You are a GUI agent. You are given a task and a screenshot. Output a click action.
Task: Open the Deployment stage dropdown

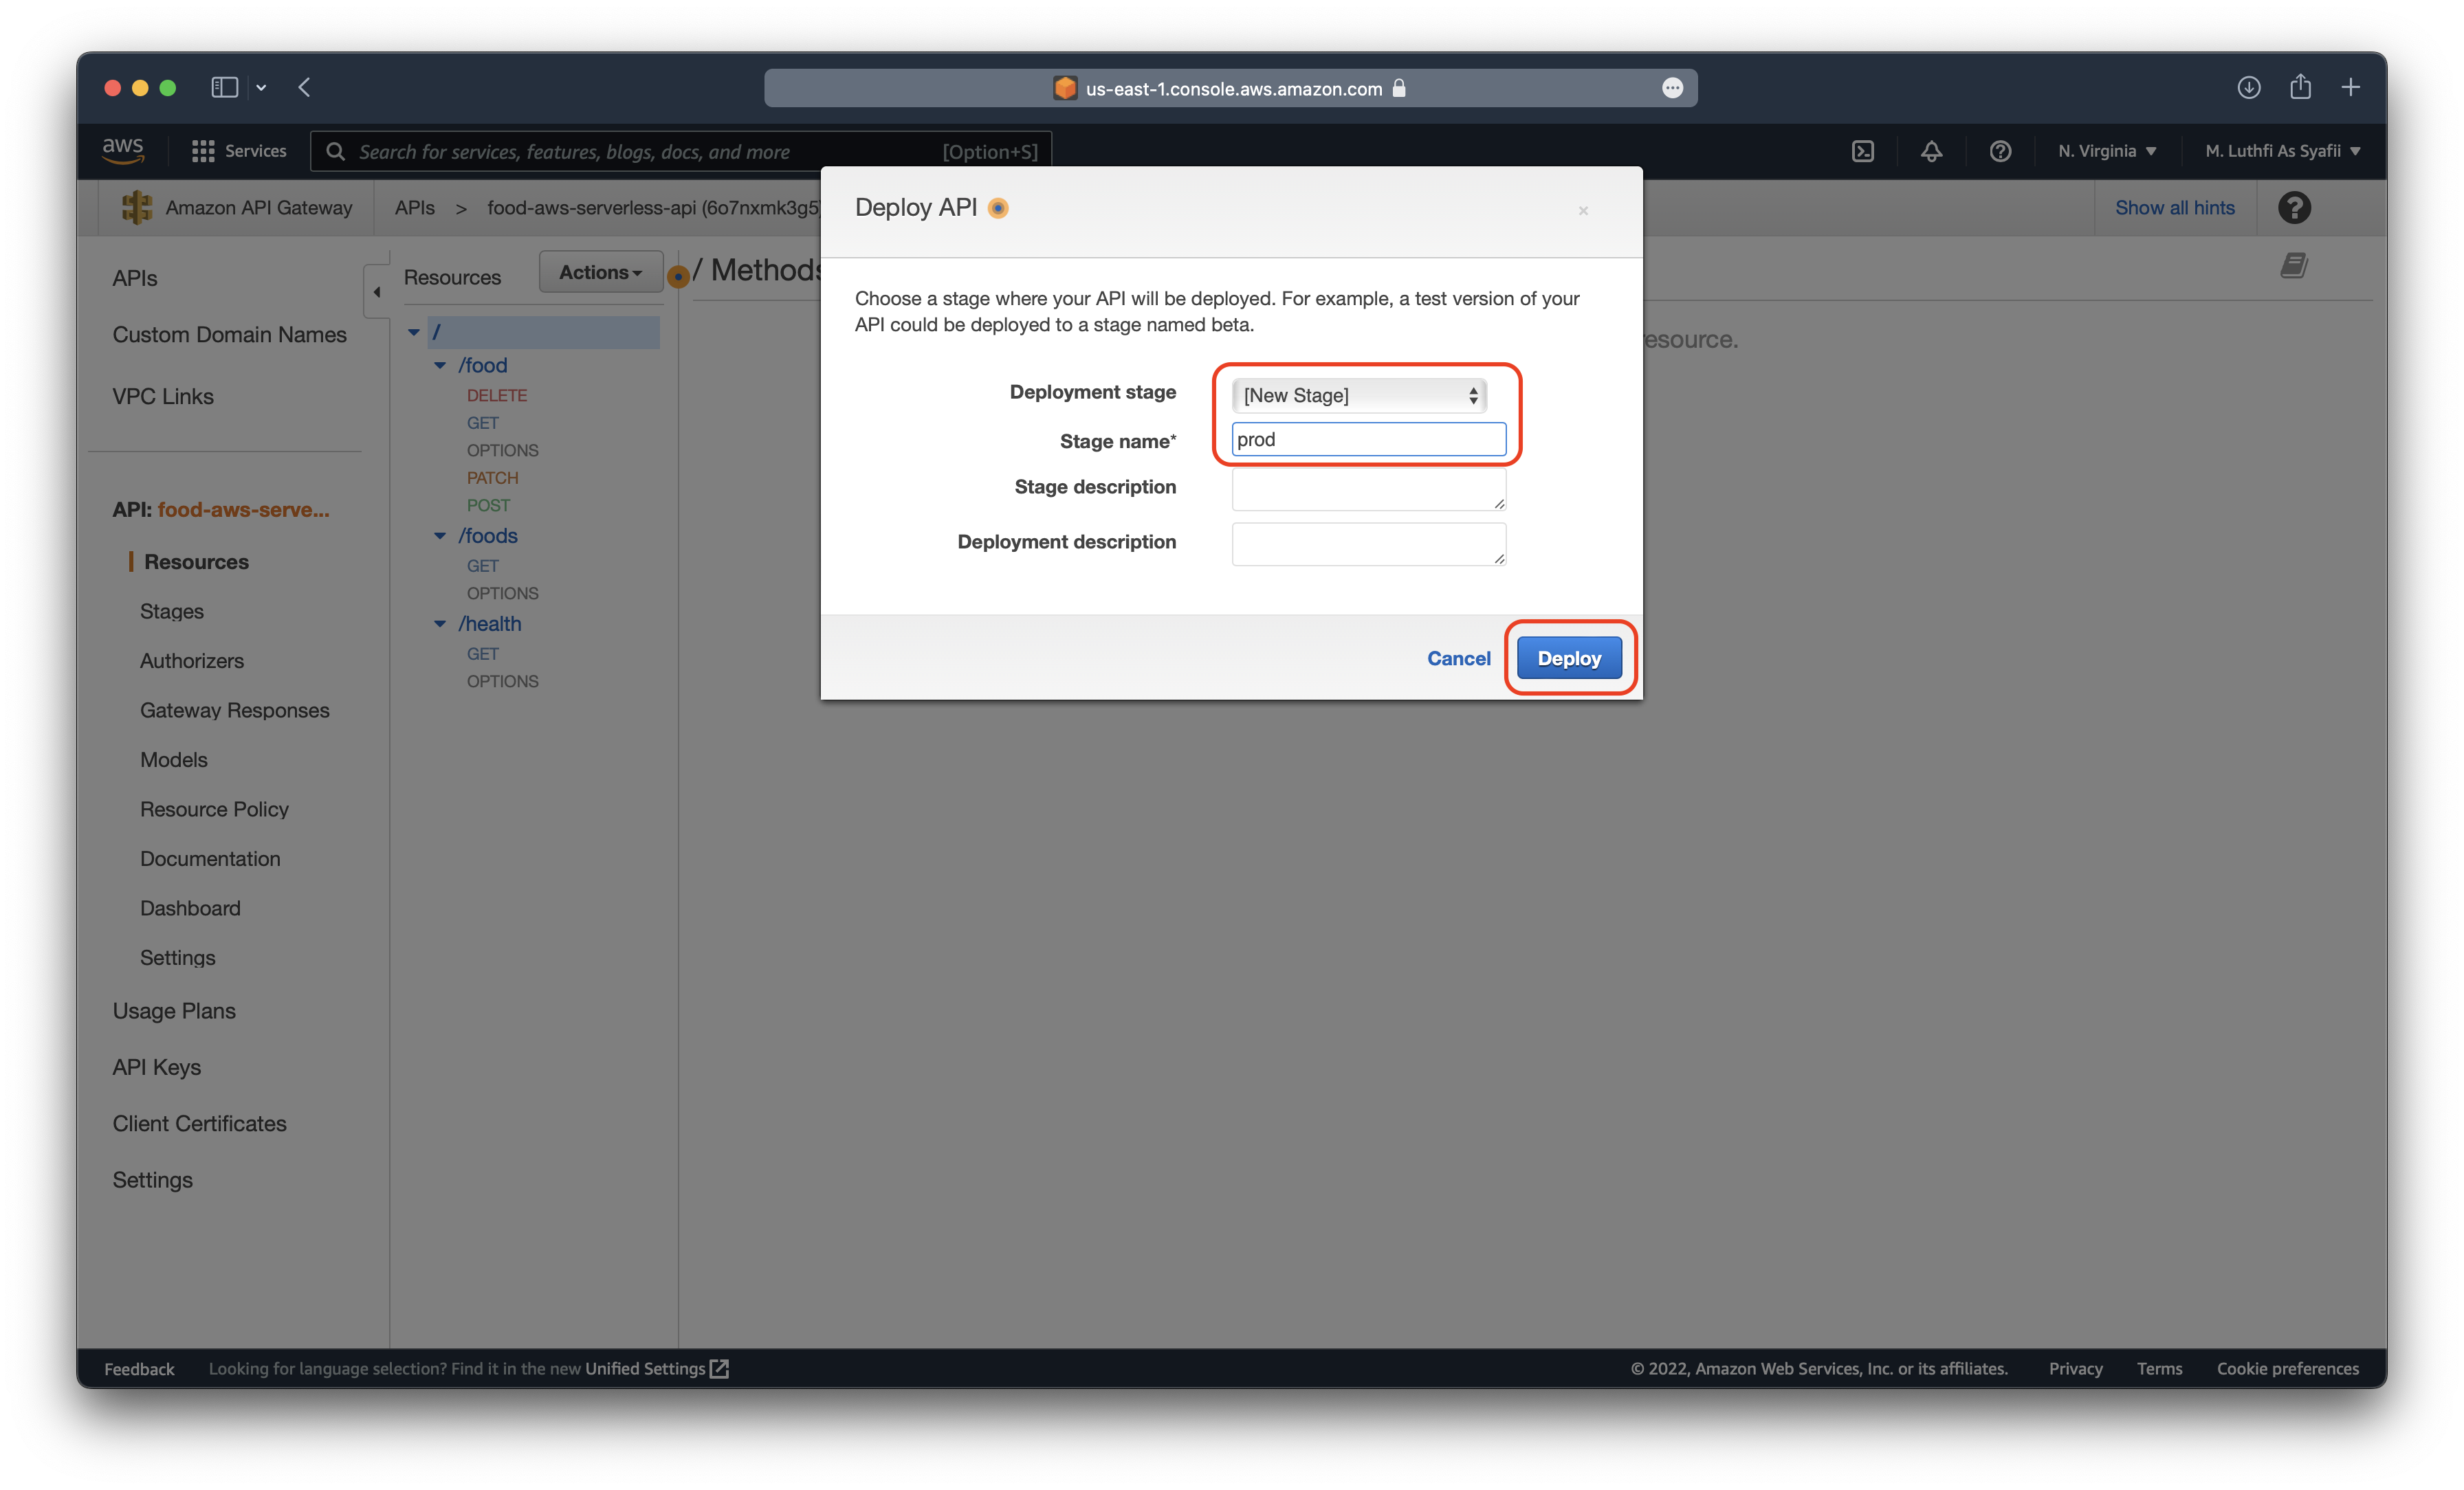tap(1359, 395)
